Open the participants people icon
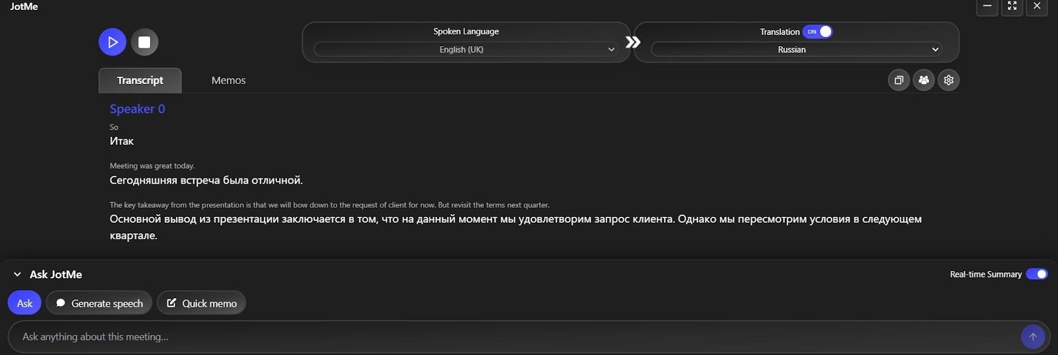This screenshot has height=355, width=1058. [924, 80]
